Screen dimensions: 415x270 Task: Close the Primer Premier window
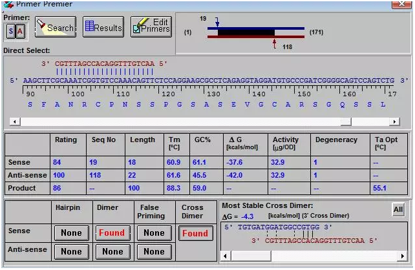(x=401, y=4)
